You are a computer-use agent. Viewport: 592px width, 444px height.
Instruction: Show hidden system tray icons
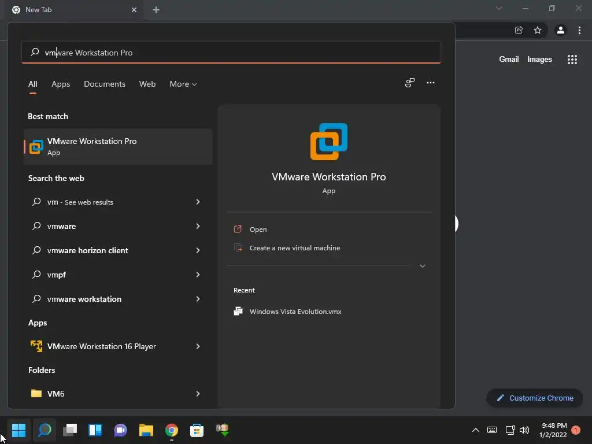(x=476, y=430)
